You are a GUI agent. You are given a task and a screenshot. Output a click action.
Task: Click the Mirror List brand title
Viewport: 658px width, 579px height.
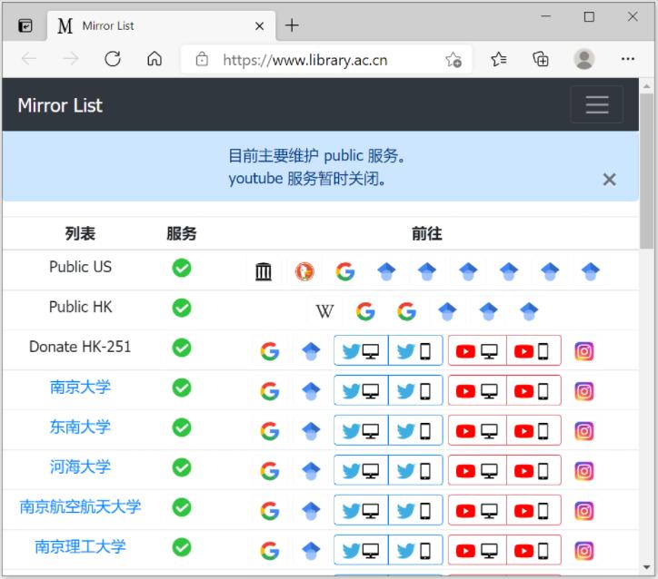[60, 105]
